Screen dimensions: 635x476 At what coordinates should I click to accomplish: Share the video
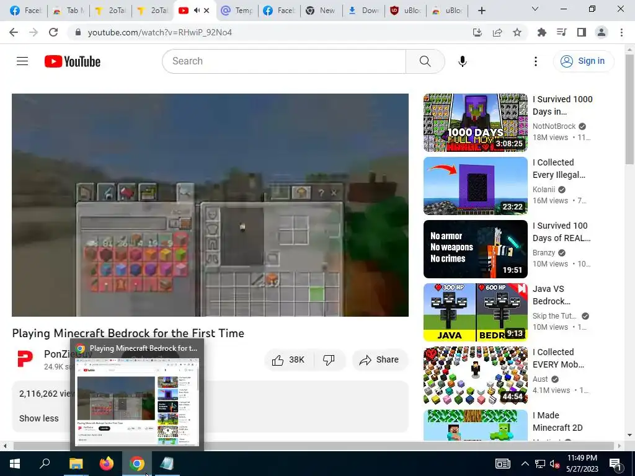(x=380, y=360)
